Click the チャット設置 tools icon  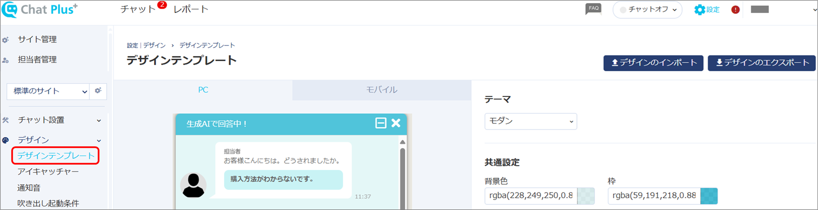pyautogui.click(x=5, y=120)
